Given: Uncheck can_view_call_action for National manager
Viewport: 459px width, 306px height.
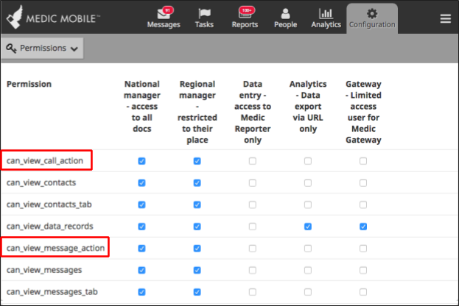Looking at the screenshot, I should (141, 161).
